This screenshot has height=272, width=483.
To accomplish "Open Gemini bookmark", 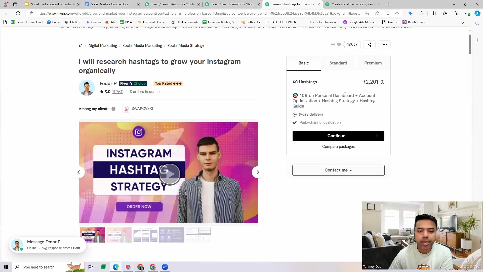I will [93, 22].
